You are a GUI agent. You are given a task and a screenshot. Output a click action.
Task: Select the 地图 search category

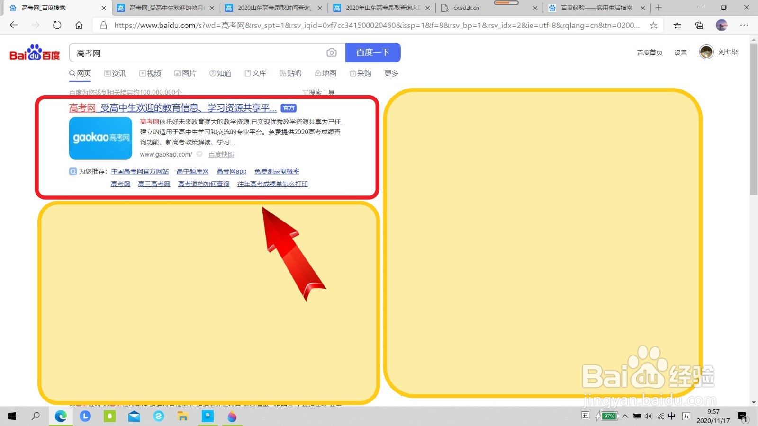pos(325,73)
